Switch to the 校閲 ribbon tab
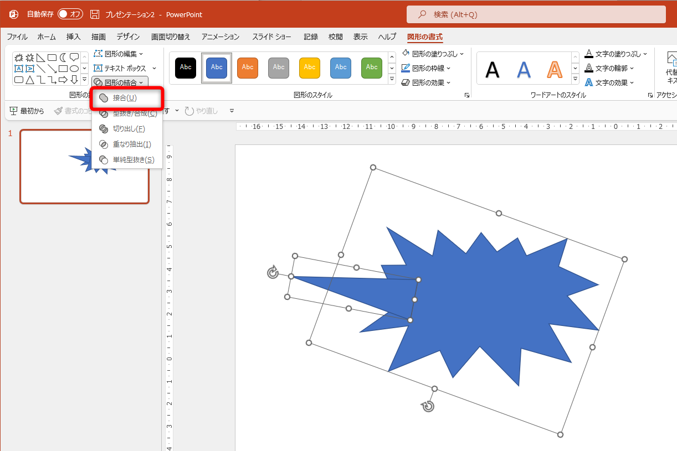Viewport: 677px width, 451px height. [x=335, y=37]
